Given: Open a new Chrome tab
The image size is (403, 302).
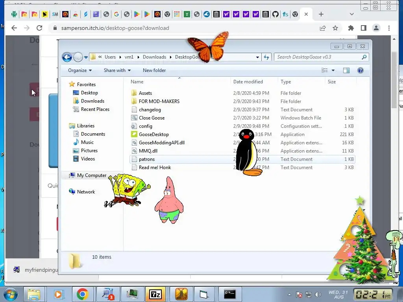Looking at the screenshot, I should point(321,14).
